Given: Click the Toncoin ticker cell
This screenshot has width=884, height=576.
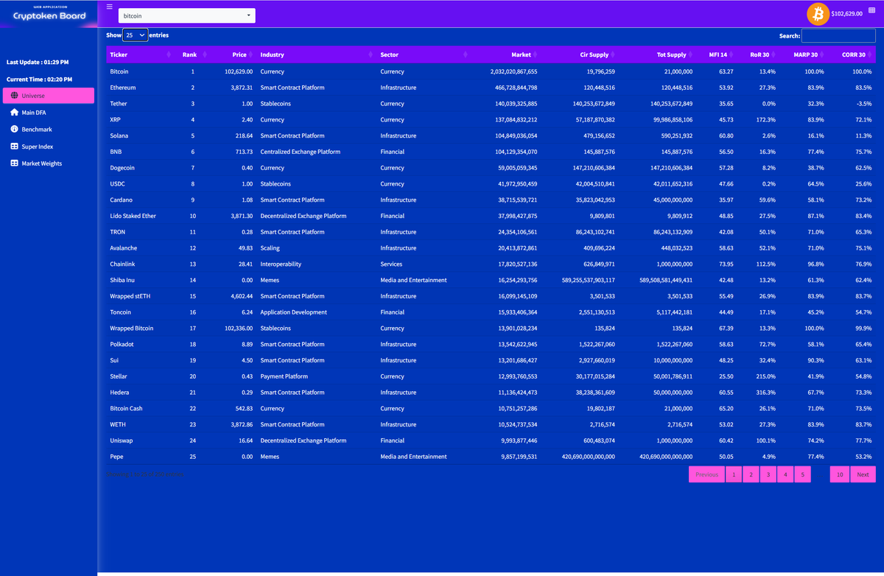Looking at the screenshot, I should click(x=140, y=312).
